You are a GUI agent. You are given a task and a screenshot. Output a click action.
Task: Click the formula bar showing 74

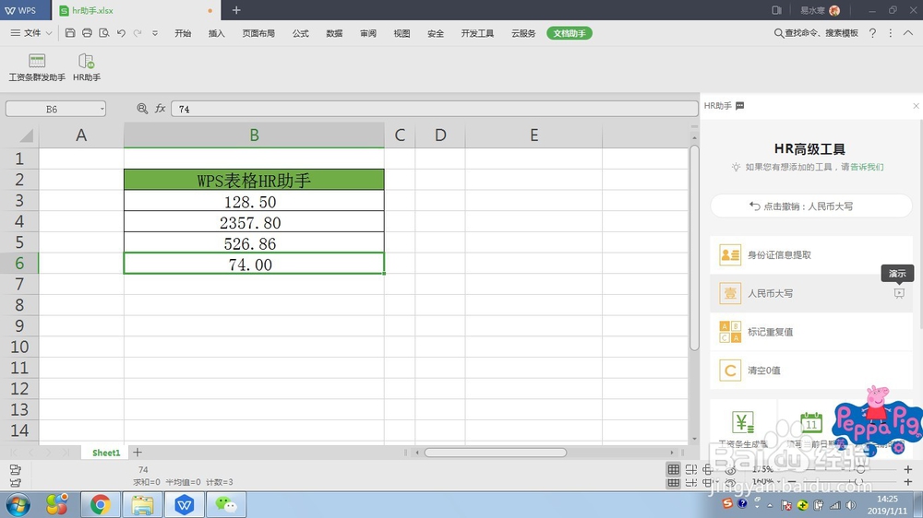435,109
